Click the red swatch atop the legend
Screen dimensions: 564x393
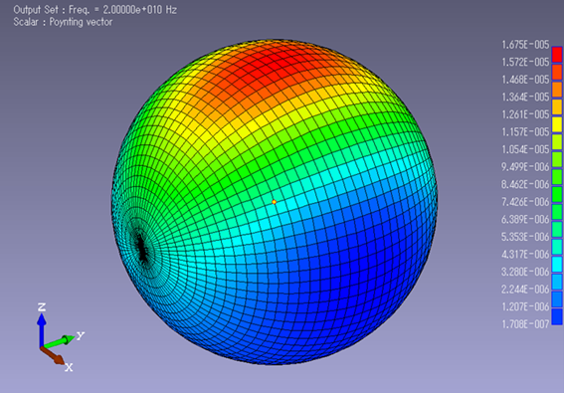pyautogui.click(x=557, y=55)
